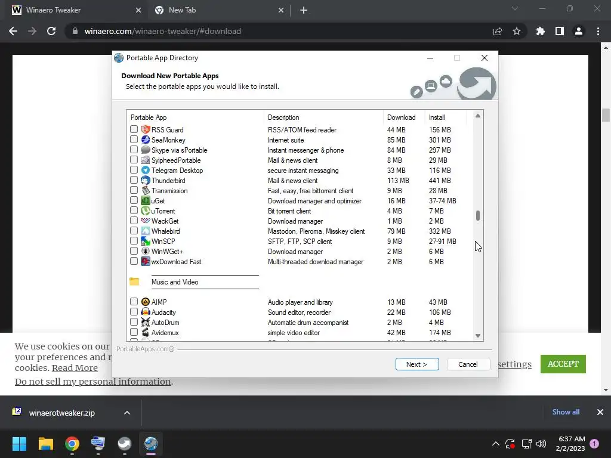Click the Thunderbird app icon
611x458 pixels.
[x=146, y=180]
